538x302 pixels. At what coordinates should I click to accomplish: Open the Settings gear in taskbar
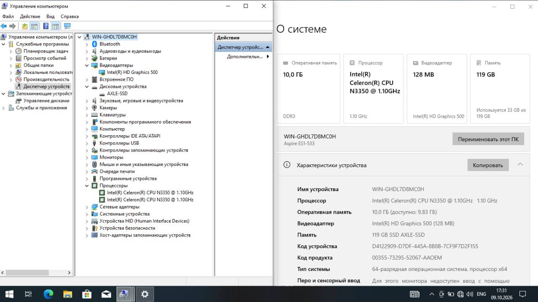[x=145, y=294]
